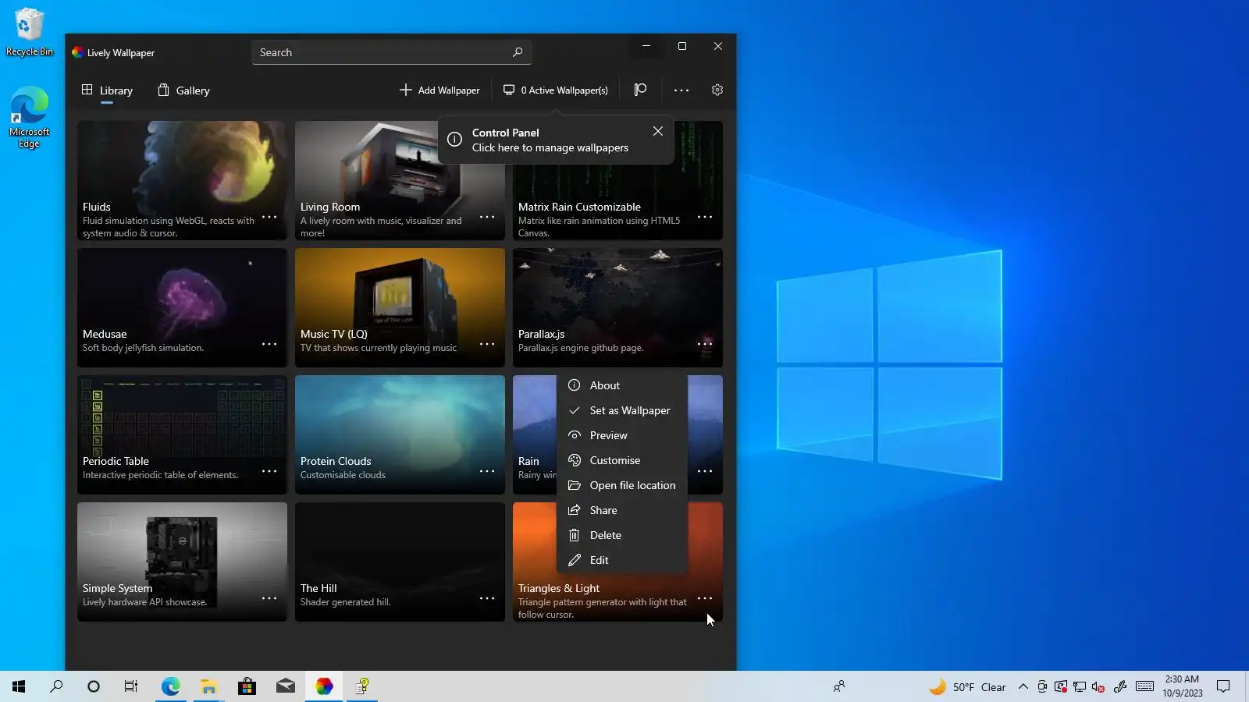Click the Add Wallpaper button
The height and width of the screenshot is (702, 1249).
[439, 90]
